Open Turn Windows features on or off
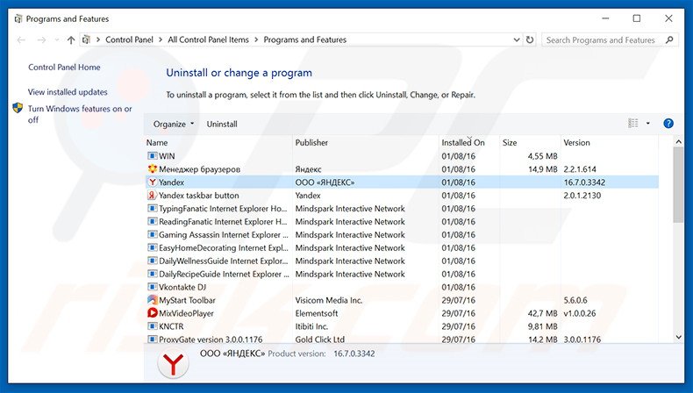Screen dimensions: 693x393 click(x=80, y=114)
